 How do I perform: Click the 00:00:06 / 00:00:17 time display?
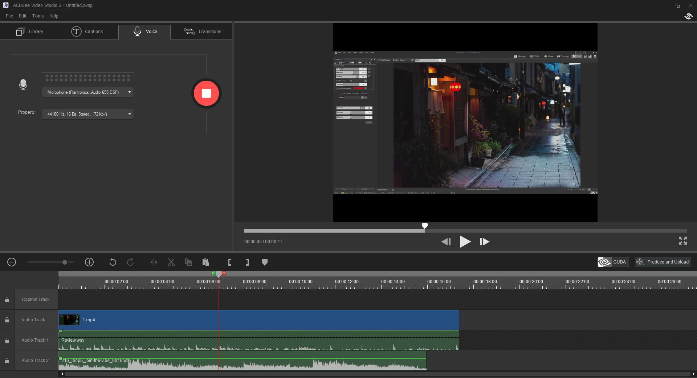(x=263, y=242)
